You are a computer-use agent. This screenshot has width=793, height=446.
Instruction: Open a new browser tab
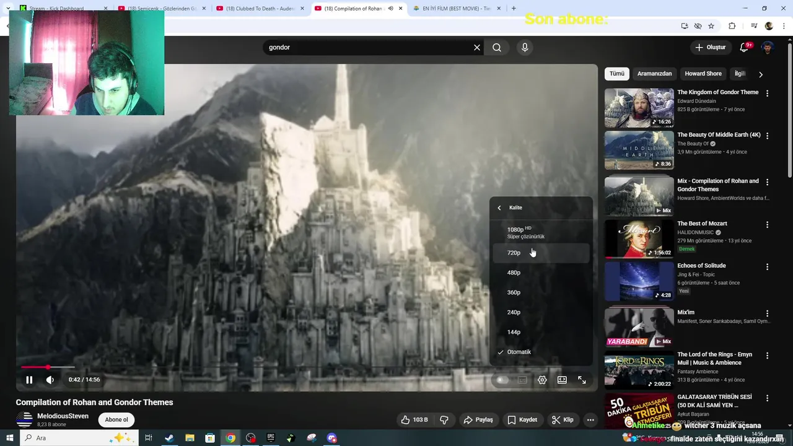[x=514, y=9]
